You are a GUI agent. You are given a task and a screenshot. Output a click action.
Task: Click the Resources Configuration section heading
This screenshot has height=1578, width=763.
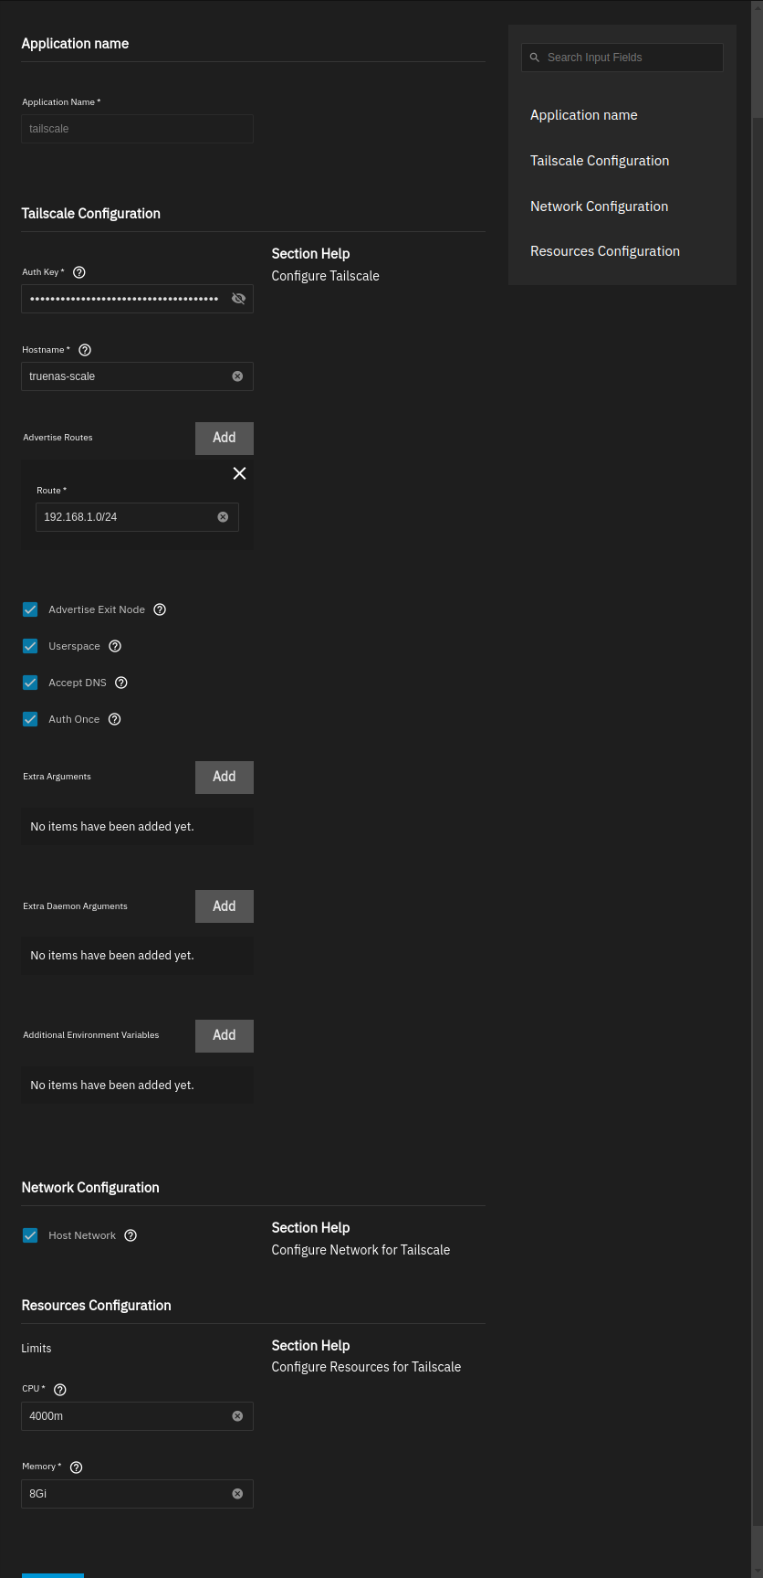pyautogui.click(x=97, y=1306)
